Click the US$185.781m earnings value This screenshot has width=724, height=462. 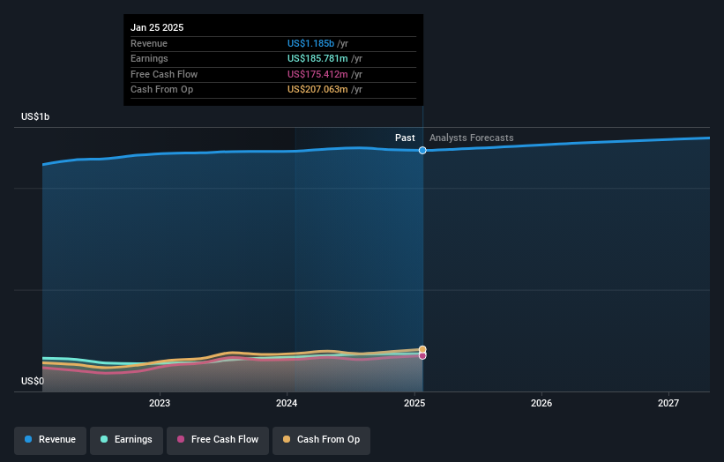317,58
